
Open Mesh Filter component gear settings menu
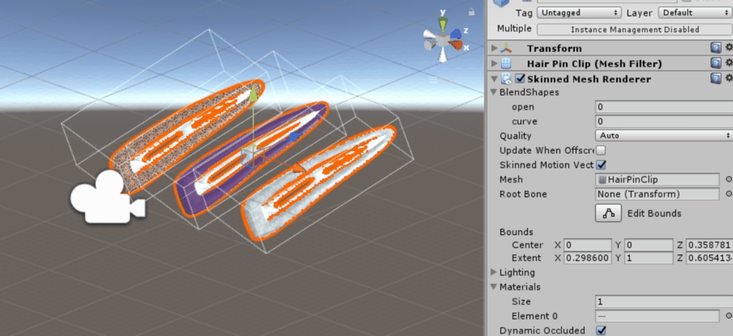(728, 64)
